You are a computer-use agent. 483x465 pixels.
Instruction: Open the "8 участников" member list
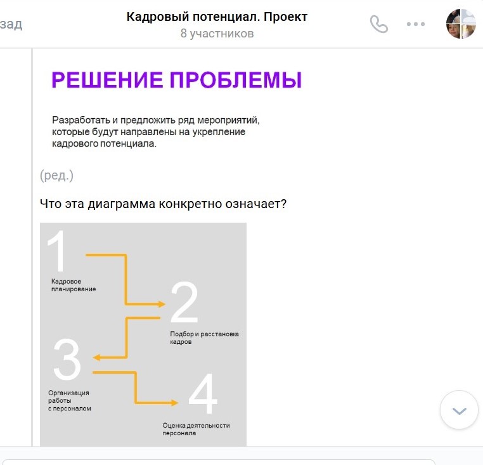(x=217, y=33)
